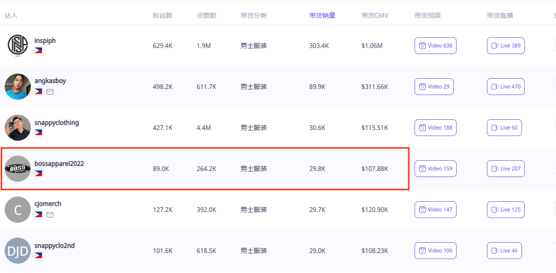Open the Video 638 button for inspiph
This screenshot has width=556, height=273.
click(x=435, y=46)
